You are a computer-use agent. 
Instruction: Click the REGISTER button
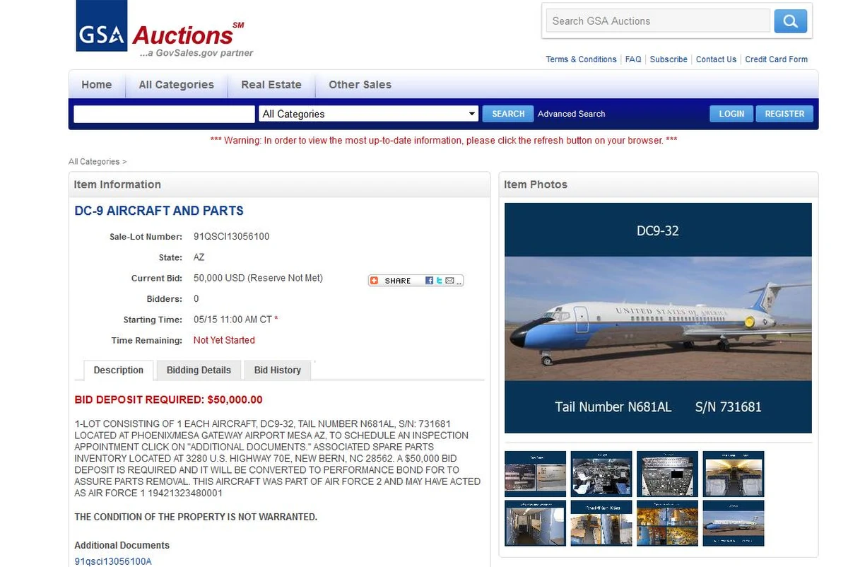(784, 114)
